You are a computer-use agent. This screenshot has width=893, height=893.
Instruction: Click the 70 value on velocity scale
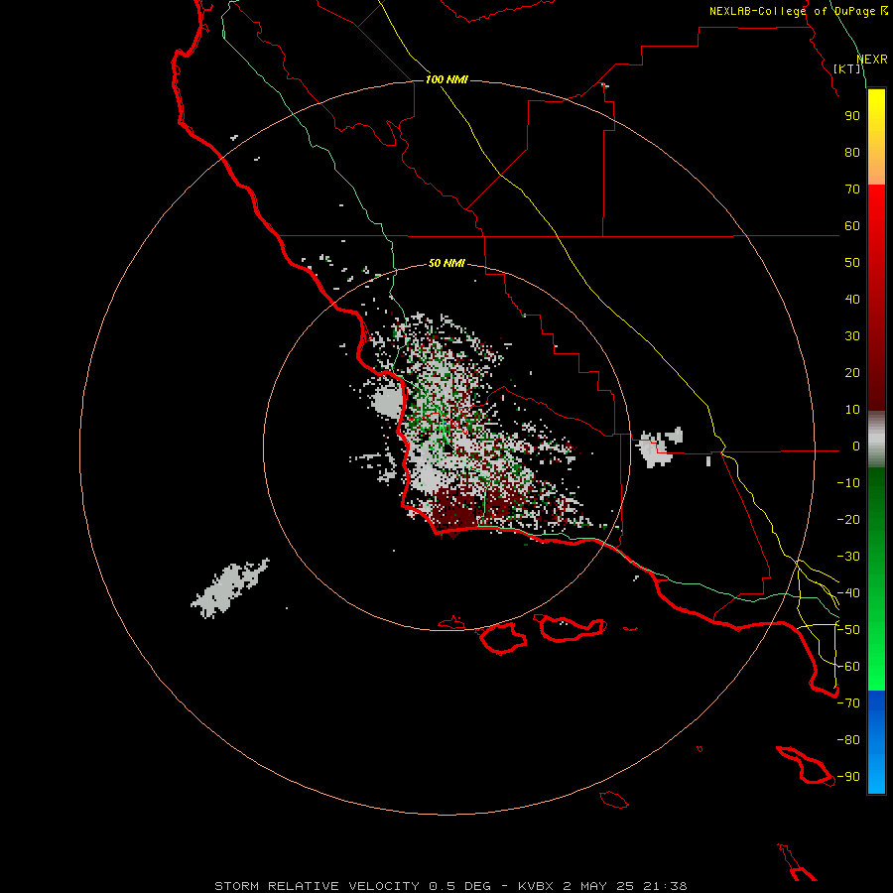pyautogui.click(x=852, y=190)
